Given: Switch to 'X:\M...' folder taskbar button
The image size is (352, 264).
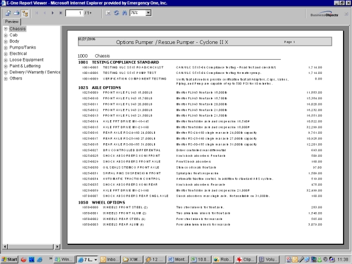Looking at the screenshot, I should click(x=133, y=259).
